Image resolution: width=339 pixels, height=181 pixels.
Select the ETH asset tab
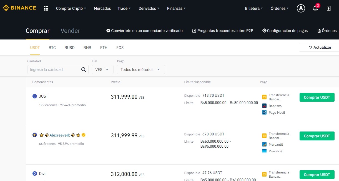[x=104, y=48]
